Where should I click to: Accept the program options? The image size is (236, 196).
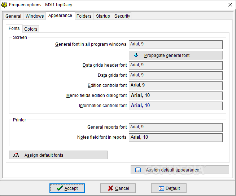pos(67,188)
